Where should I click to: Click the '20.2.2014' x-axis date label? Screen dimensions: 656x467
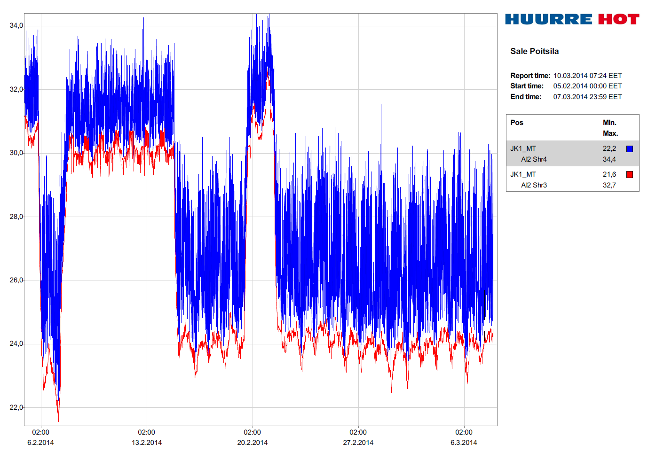tap(253, 443)
